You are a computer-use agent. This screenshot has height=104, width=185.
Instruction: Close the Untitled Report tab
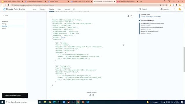click(x=68, y=2)
